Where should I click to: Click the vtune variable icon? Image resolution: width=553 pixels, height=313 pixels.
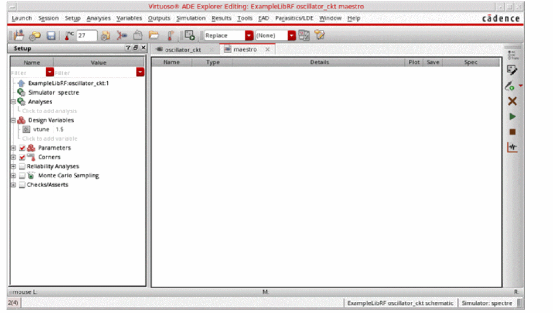tap(26, 129)
